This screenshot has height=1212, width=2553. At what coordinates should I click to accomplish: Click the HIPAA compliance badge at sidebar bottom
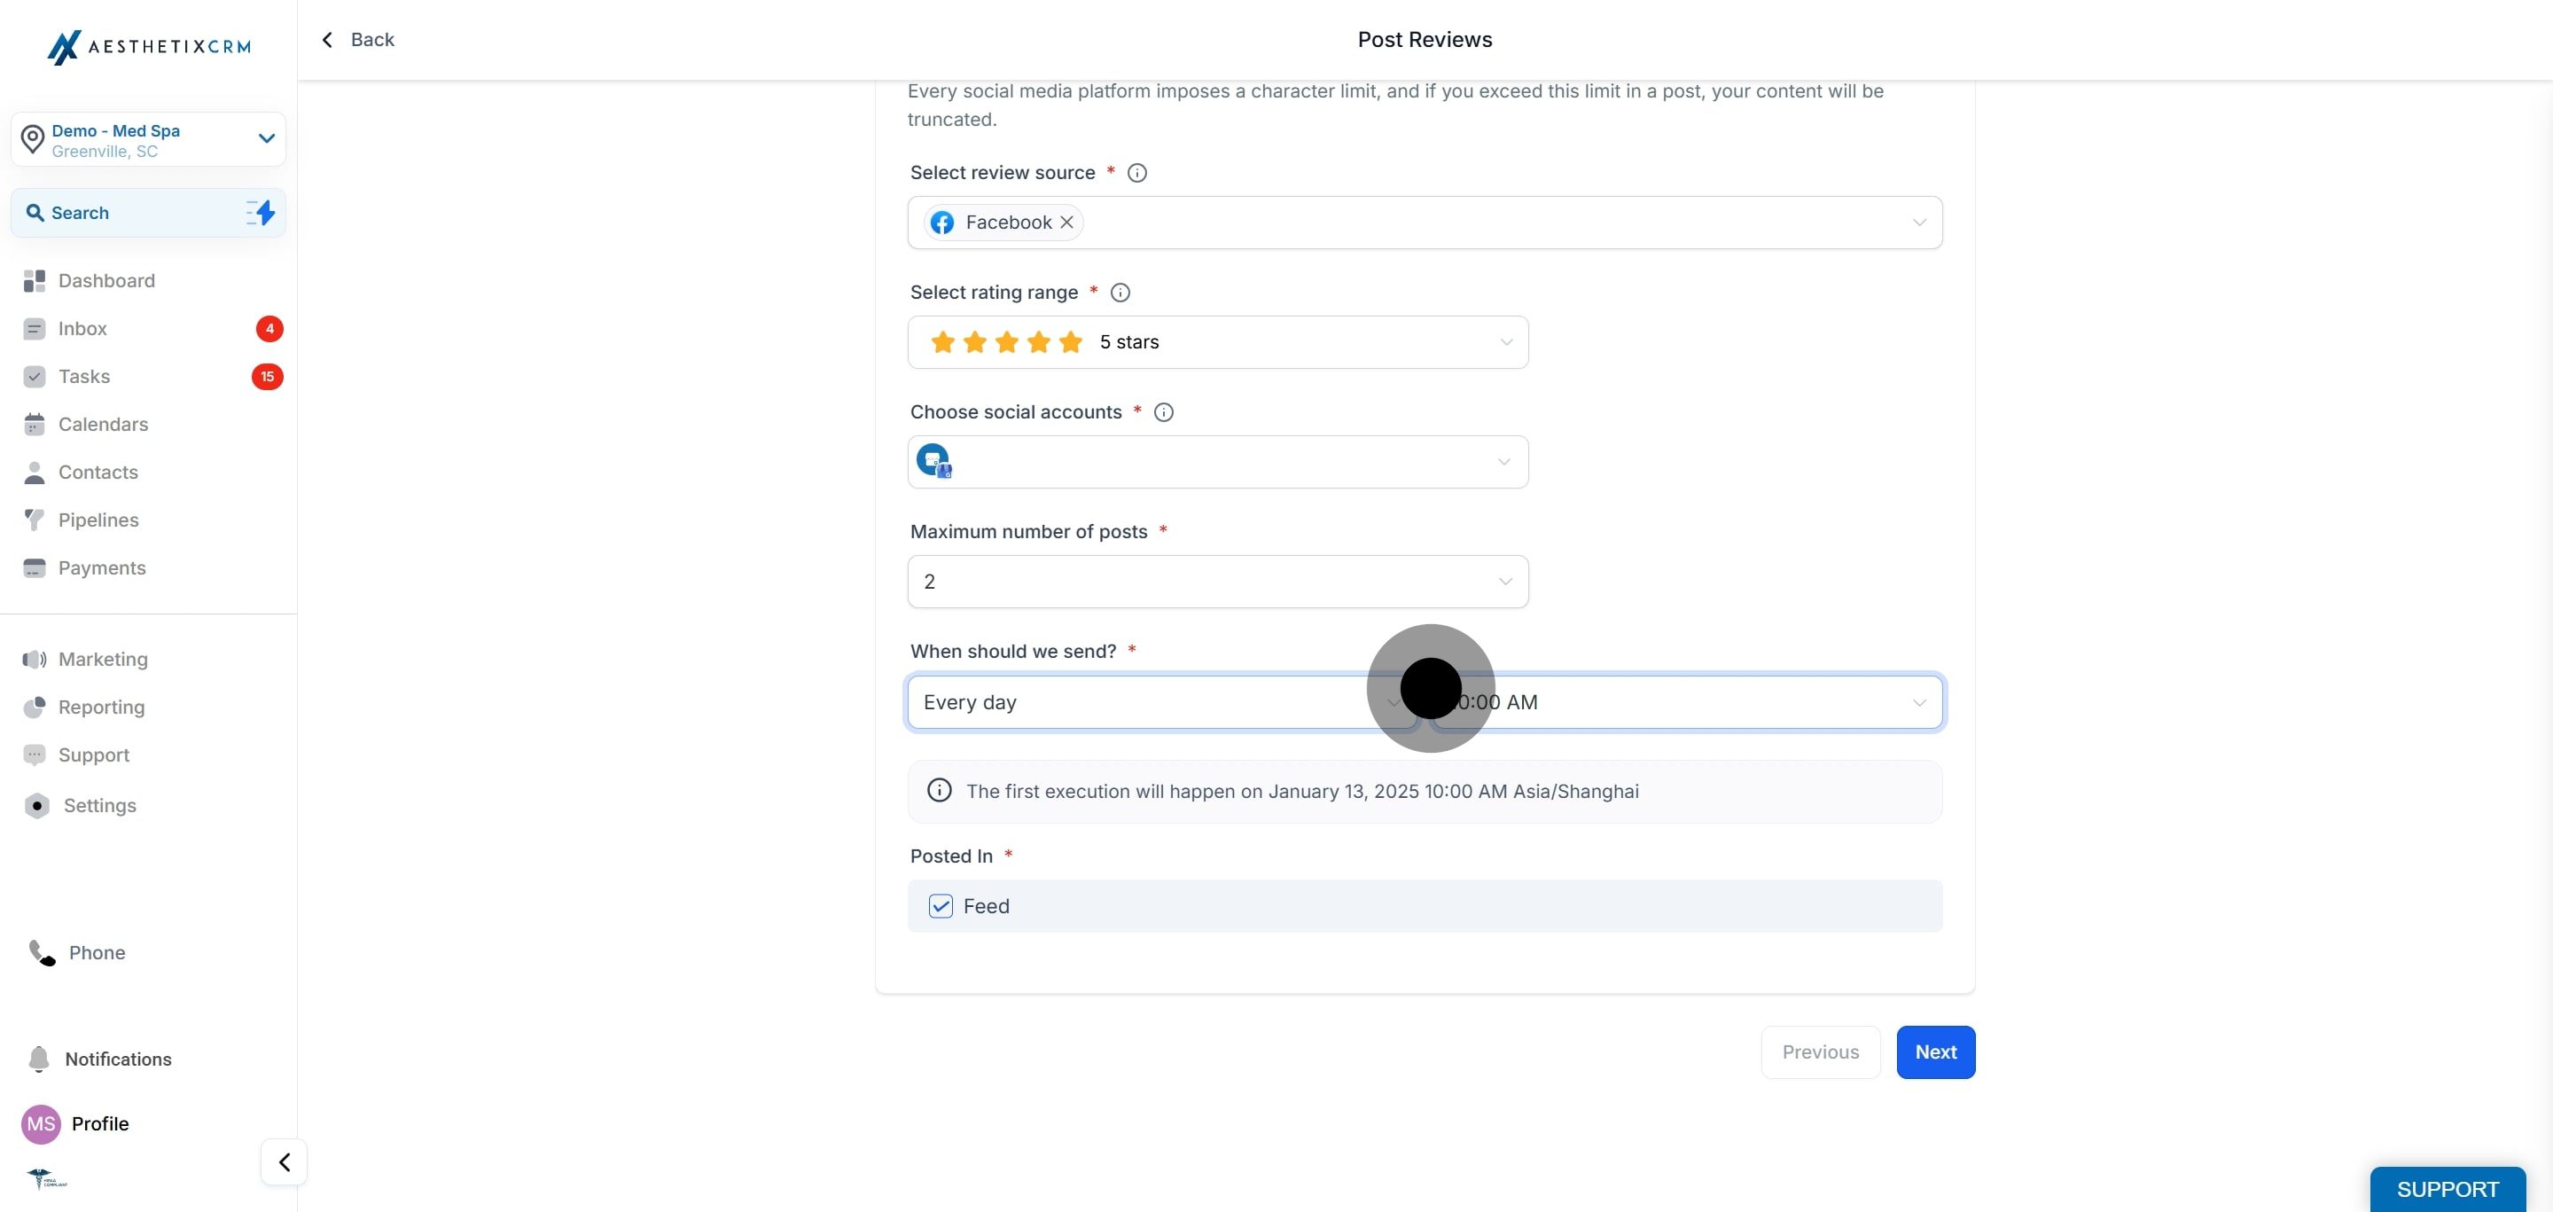tap(48, 1178)
